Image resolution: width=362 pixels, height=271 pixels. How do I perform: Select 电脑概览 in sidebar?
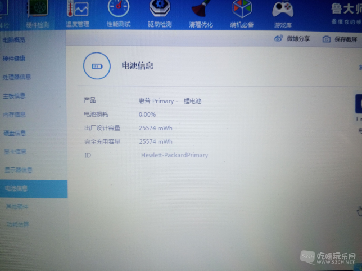click(14, 40)
